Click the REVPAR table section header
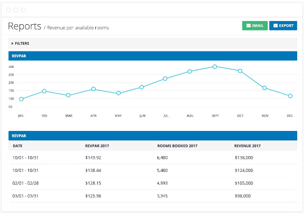 153,136
